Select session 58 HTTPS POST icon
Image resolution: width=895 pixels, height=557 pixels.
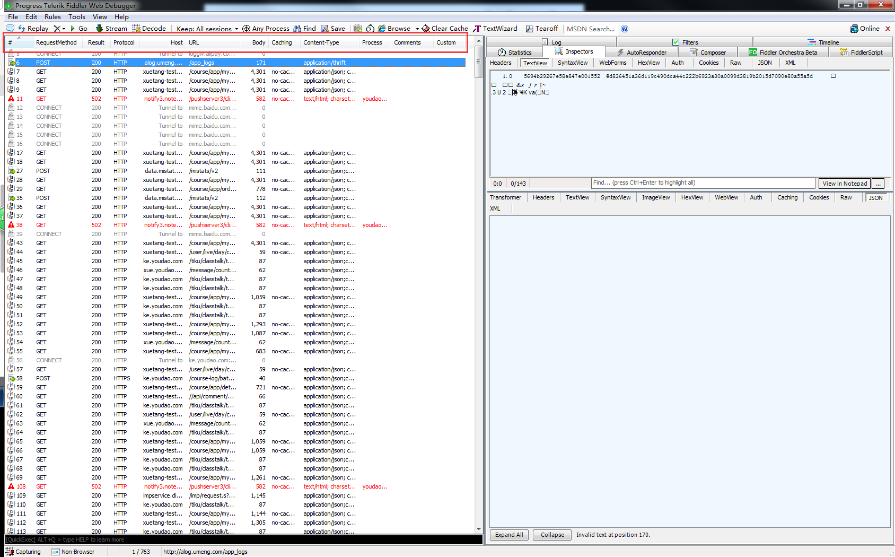click(11, 378)
